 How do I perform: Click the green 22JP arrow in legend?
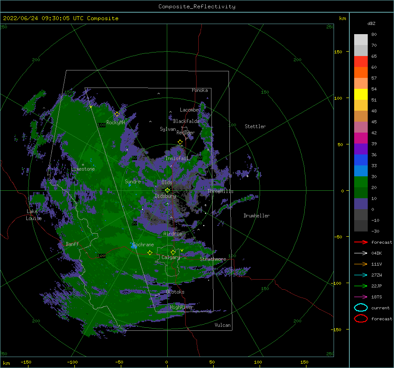point(361,286)
